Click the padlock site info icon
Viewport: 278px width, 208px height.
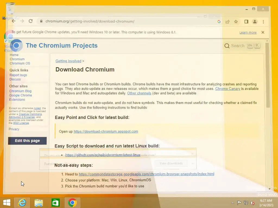41,21
